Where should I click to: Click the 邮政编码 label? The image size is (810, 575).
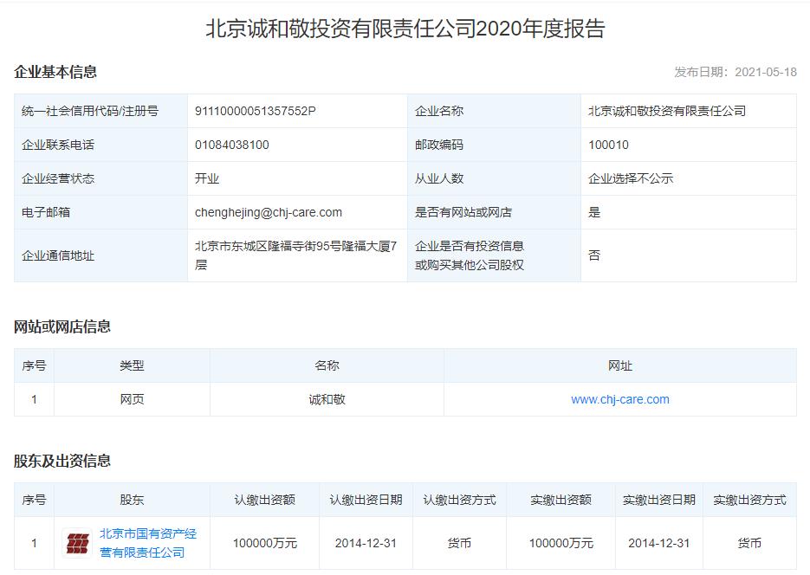coord(439,145)
